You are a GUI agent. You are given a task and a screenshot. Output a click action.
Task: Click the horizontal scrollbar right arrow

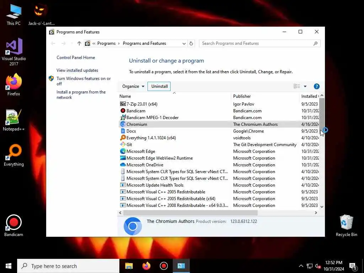click(316, 213)
